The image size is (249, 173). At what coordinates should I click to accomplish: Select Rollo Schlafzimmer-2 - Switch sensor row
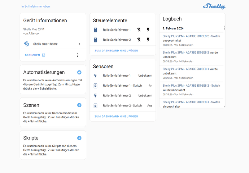click(123, 106)
